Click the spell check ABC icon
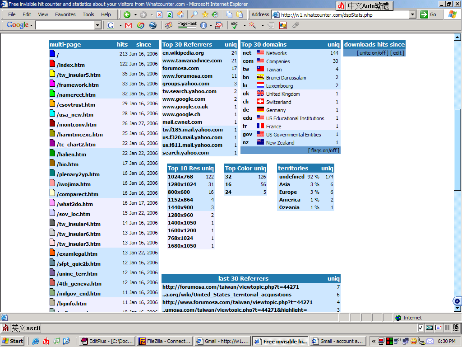Image resolution: width=462 pixels, height=347 pixels. pyautogui.click(x=234, y=25)
